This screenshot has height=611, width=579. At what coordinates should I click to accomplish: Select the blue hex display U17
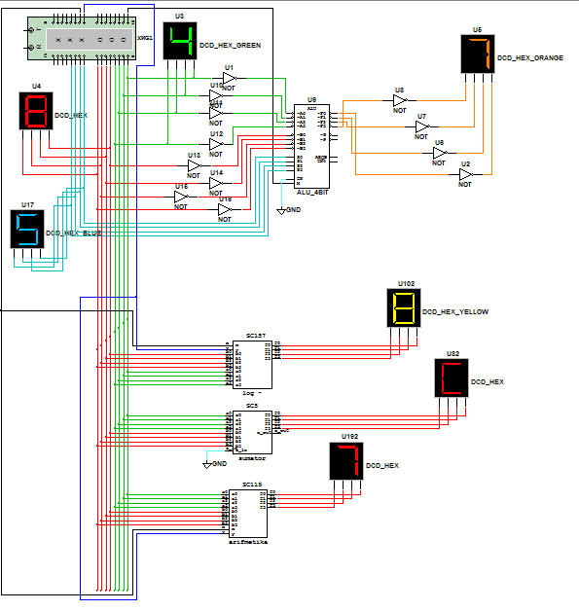27,230
